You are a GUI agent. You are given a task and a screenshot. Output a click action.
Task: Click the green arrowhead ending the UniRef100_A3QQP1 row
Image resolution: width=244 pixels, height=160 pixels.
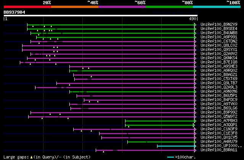[194, 125]
